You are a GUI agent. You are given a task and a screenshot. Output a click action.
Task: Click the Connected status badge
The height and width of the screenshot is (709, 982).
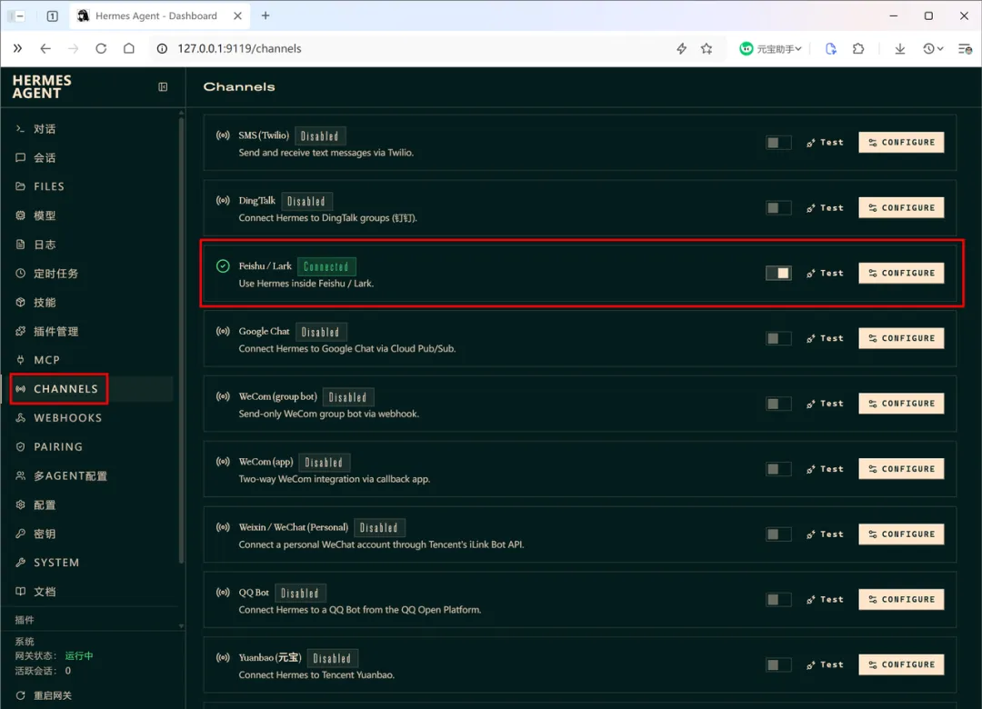326,267
